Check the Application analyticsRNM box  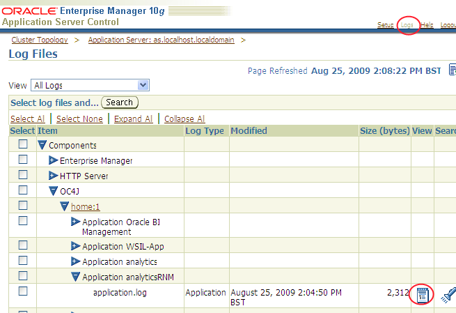[x=23, y=276]
